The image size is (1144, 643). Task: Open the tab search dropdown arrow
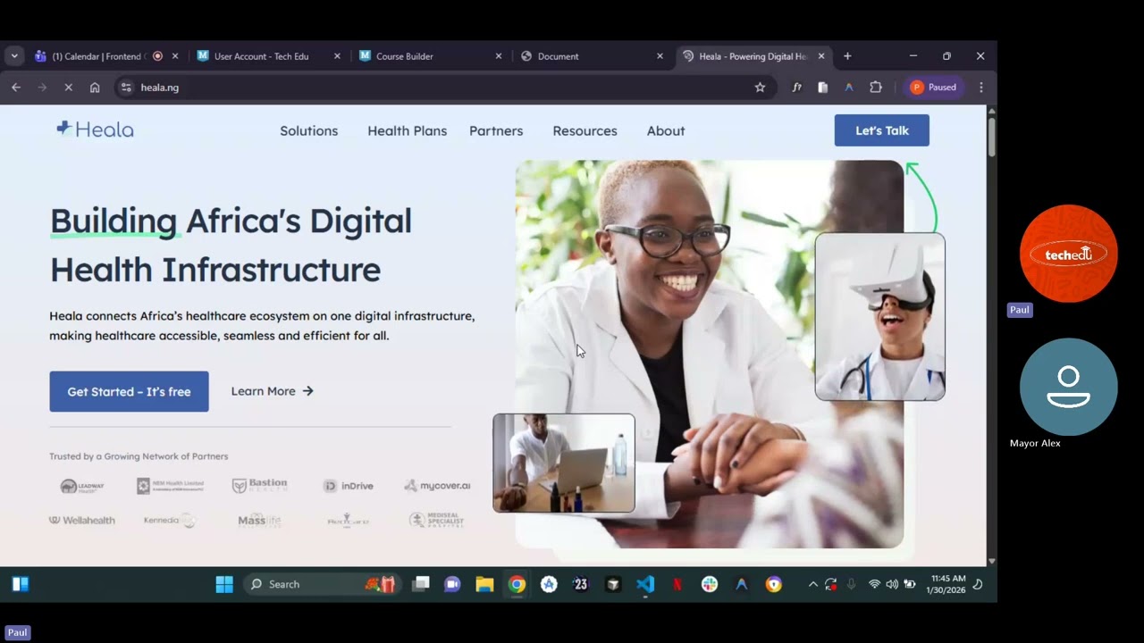coord(14,56)
